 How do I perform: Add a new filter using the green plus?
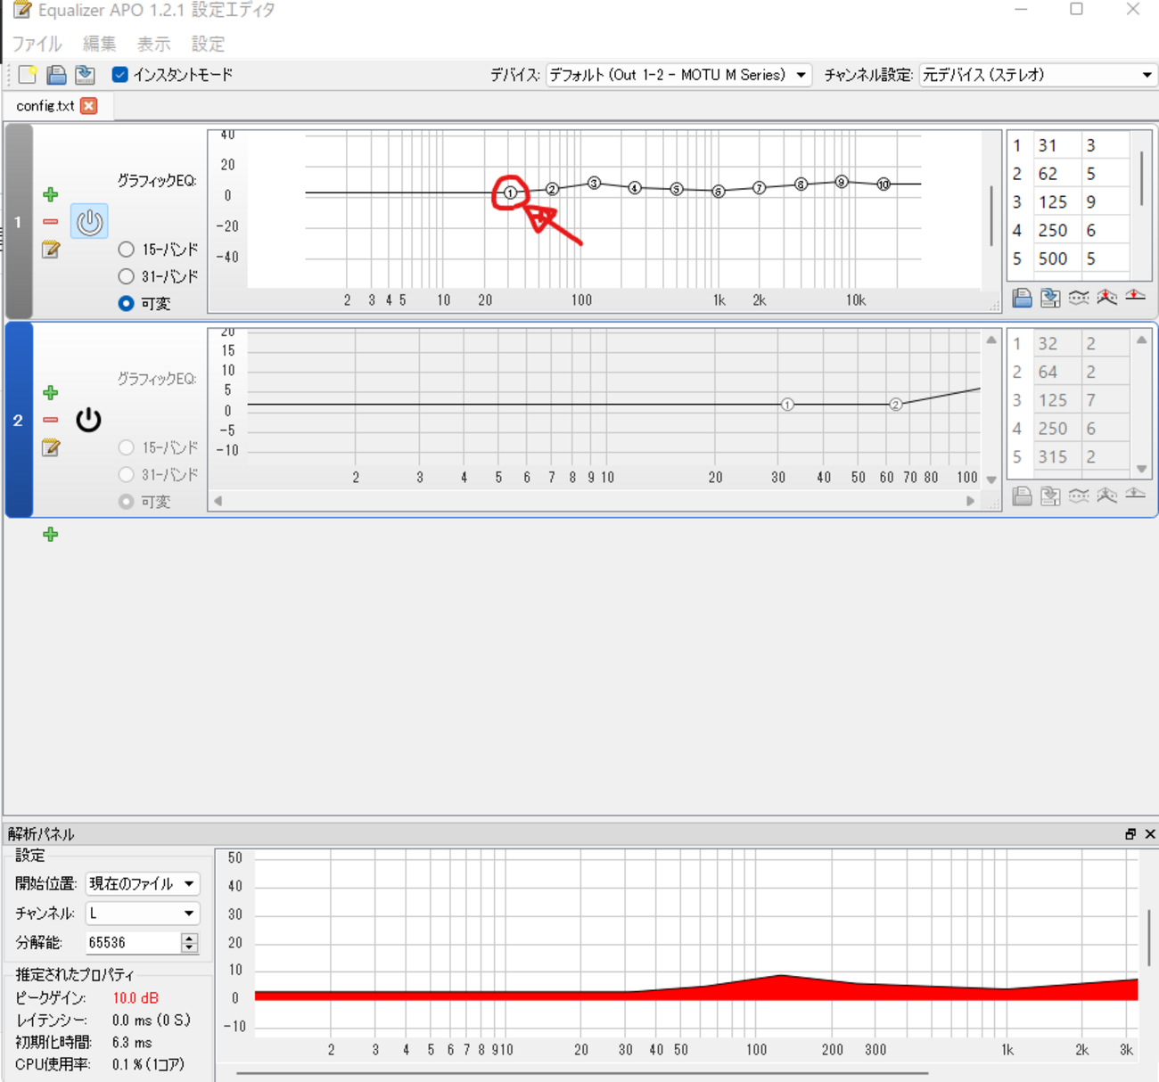point(51,535)
